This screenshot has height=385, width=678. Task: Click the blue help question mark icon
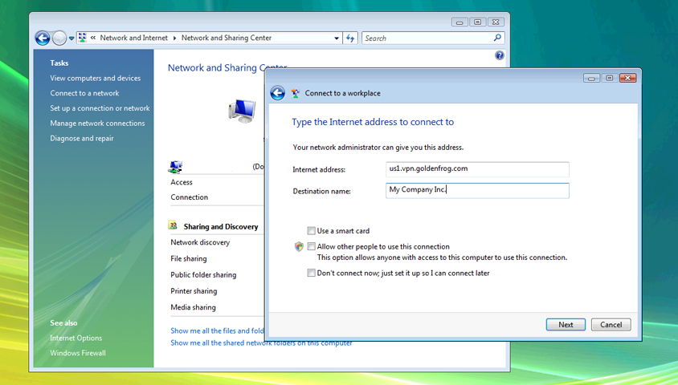500,56
